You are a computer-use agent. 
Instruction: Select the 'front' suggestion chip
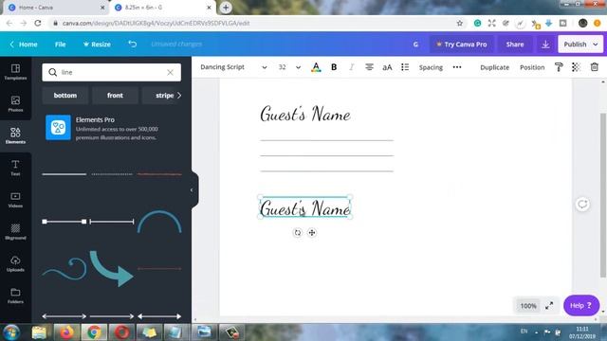[x=115, y=95]
